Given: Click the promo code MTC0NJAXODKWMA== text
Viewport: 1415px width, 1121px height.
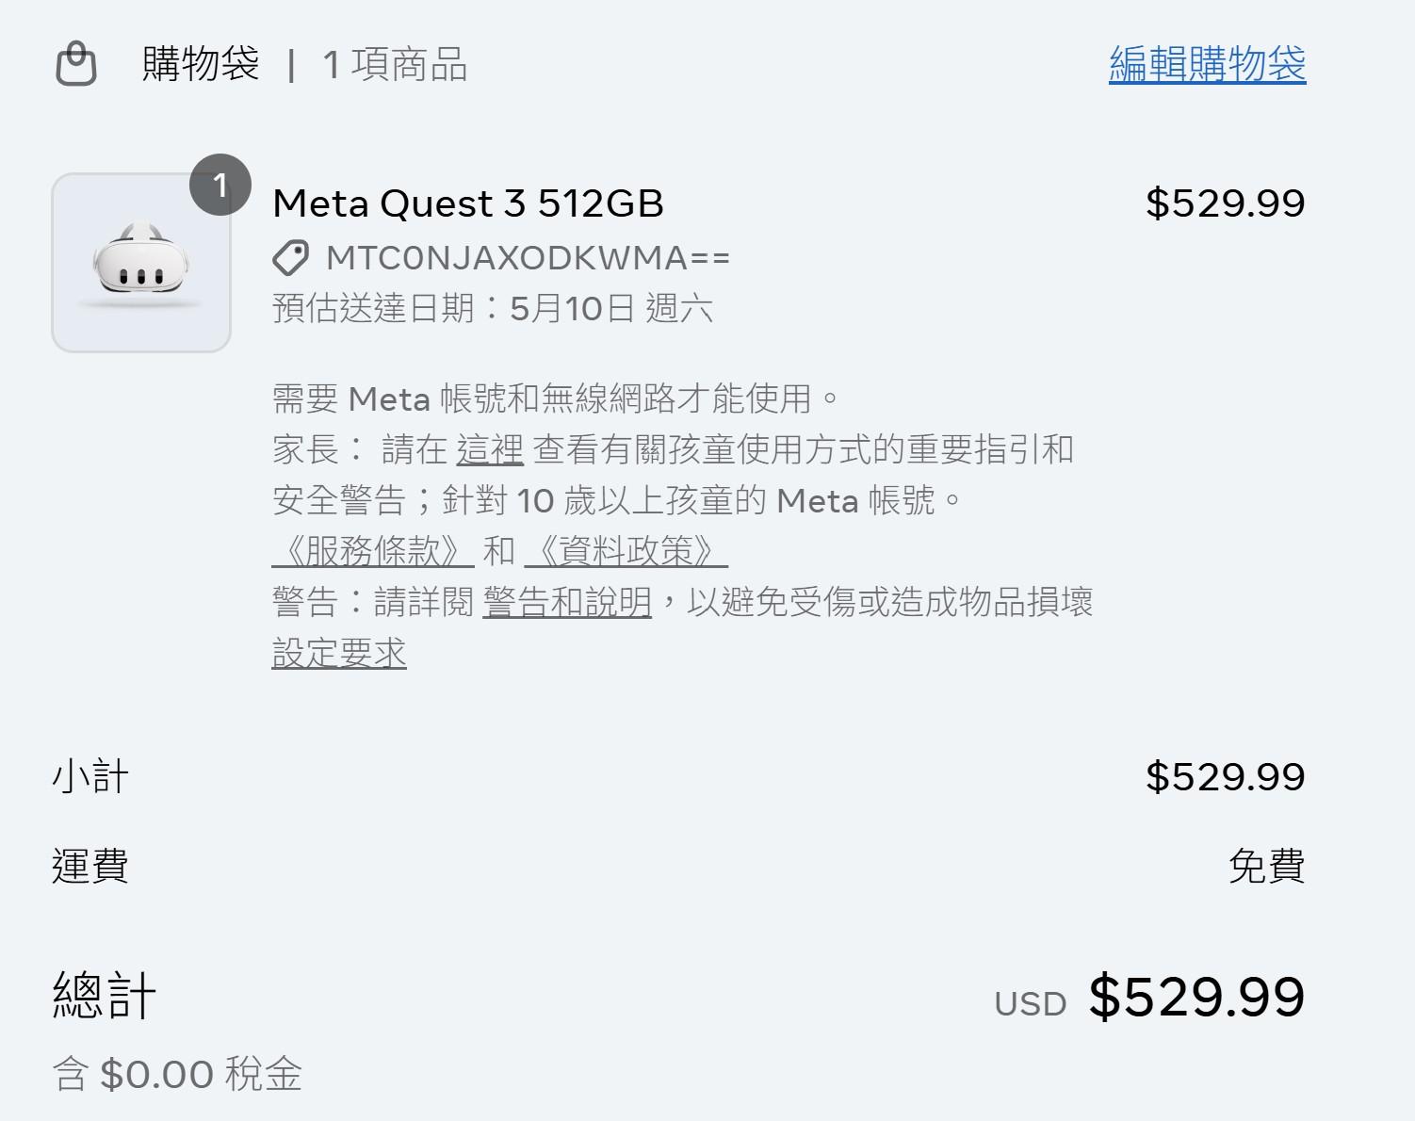Looking at the screenshot, I should point(528,257).
